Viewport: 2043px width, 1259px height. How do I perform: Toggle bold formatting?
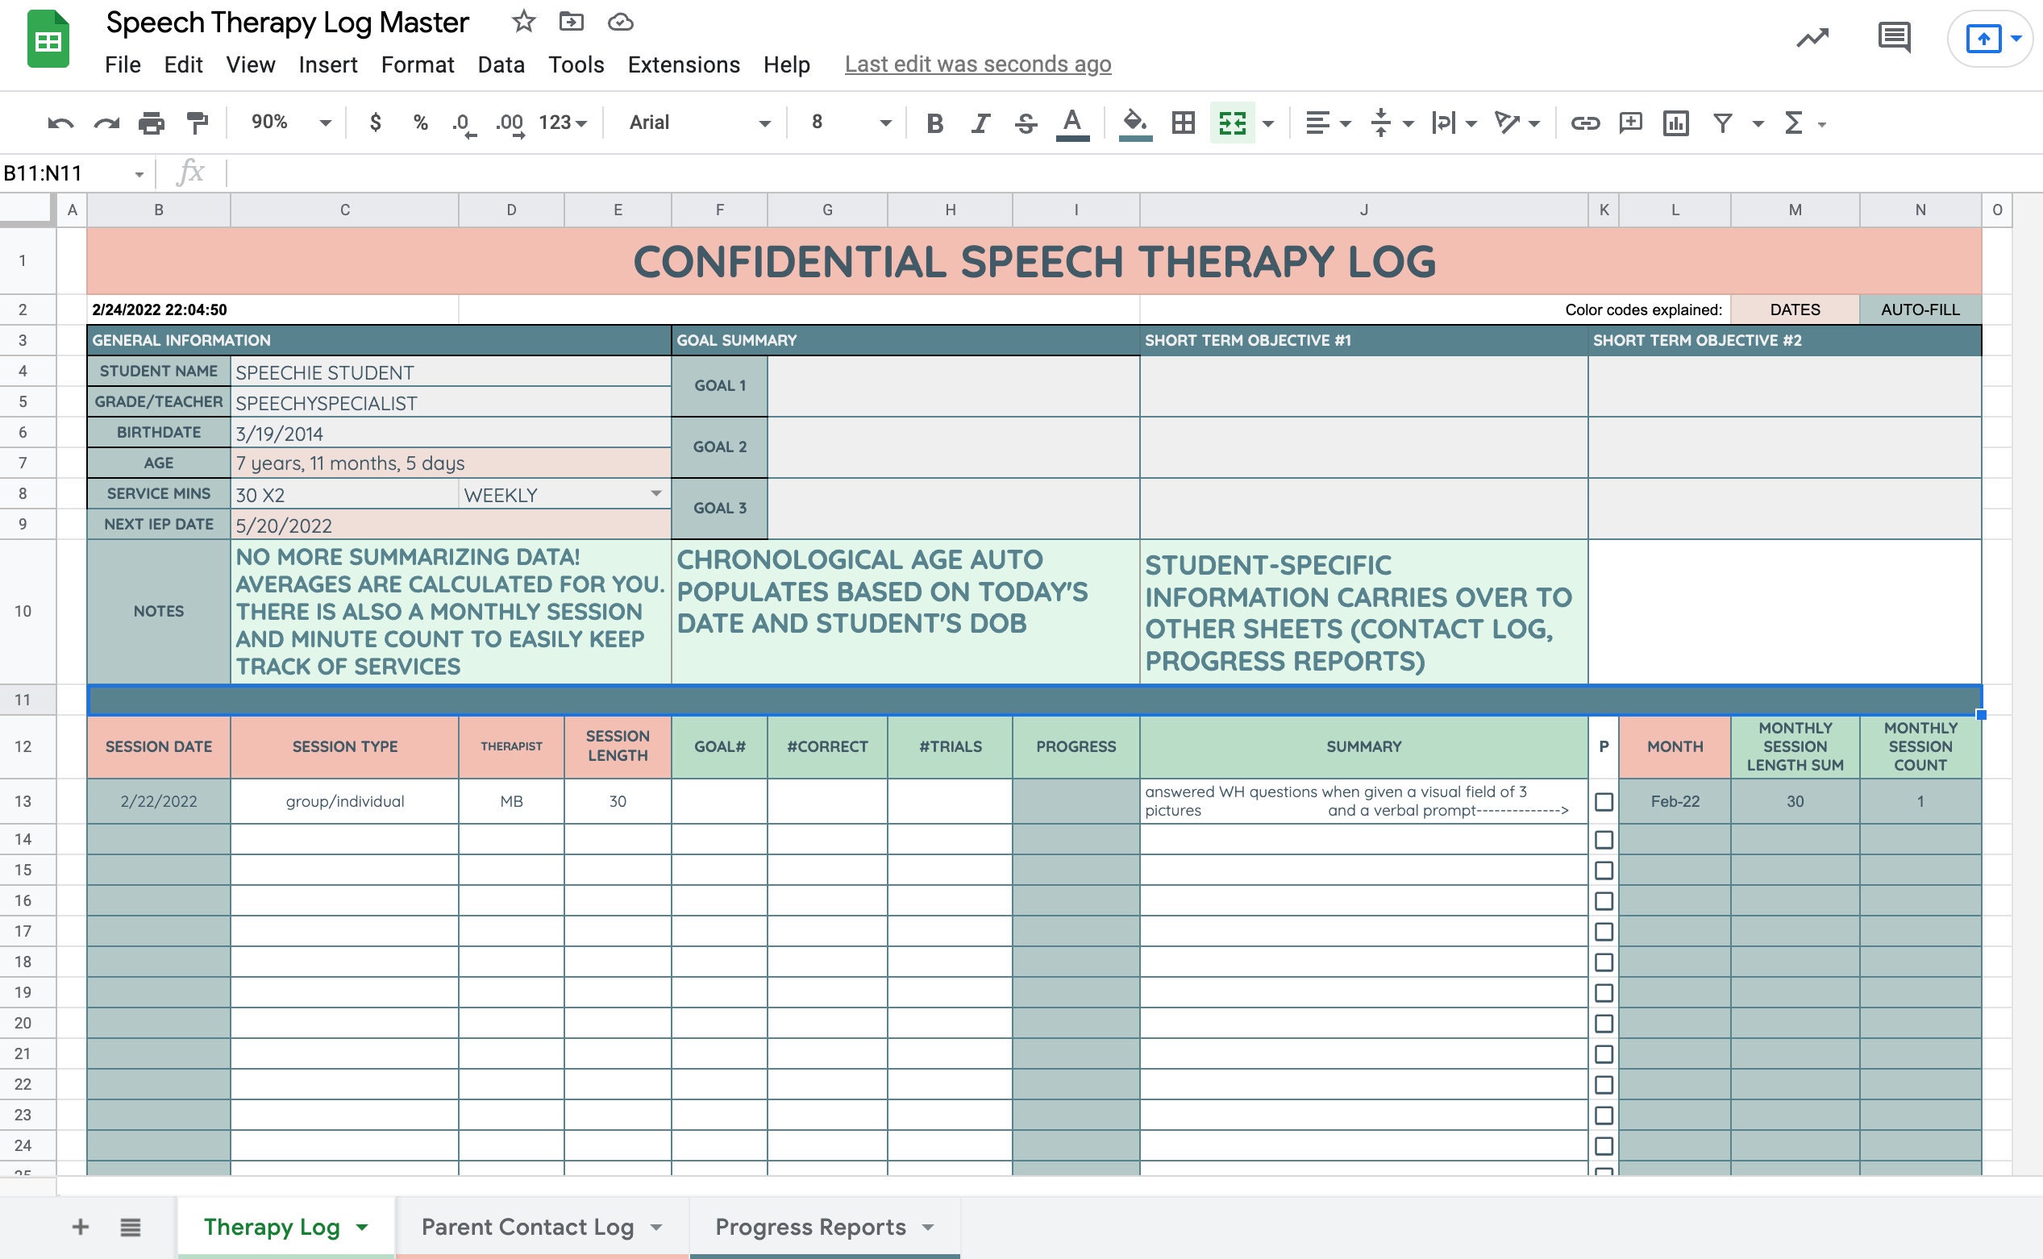pos(934,123)
